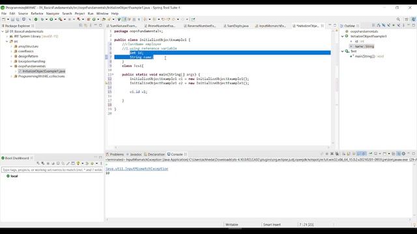Toggle Hide Fields in Outline toolbar
Image resolution: width=417 pixels, height=234 pixels.
384,25
